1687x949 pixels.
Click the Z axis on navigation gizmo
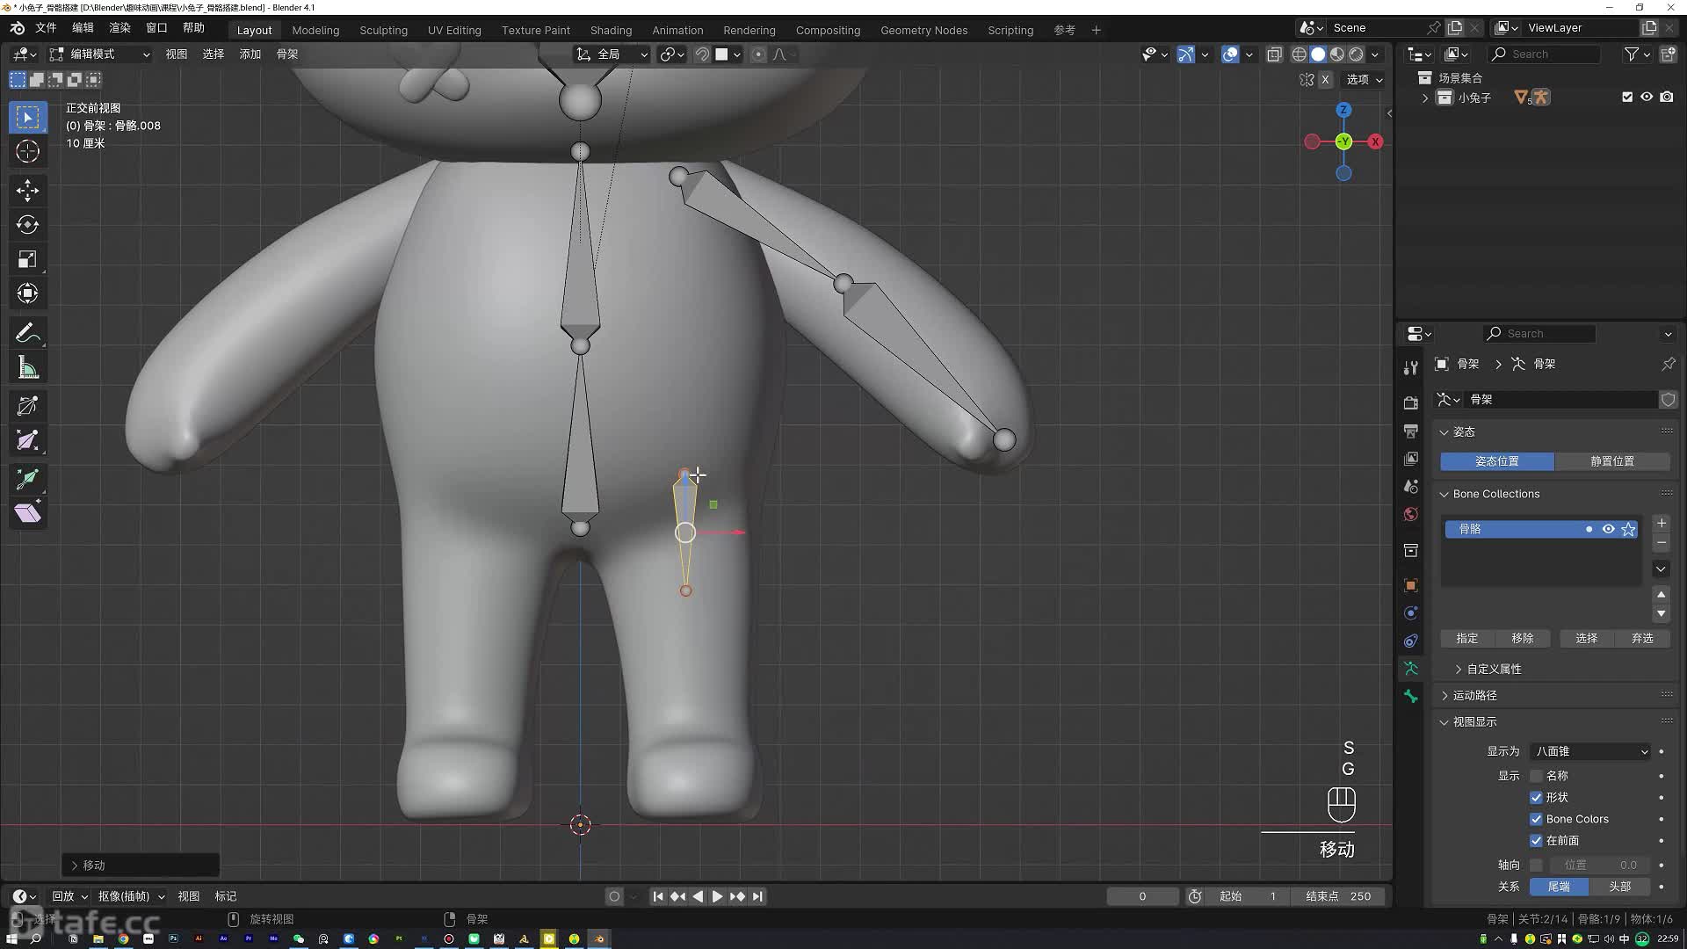[1343, 110]
